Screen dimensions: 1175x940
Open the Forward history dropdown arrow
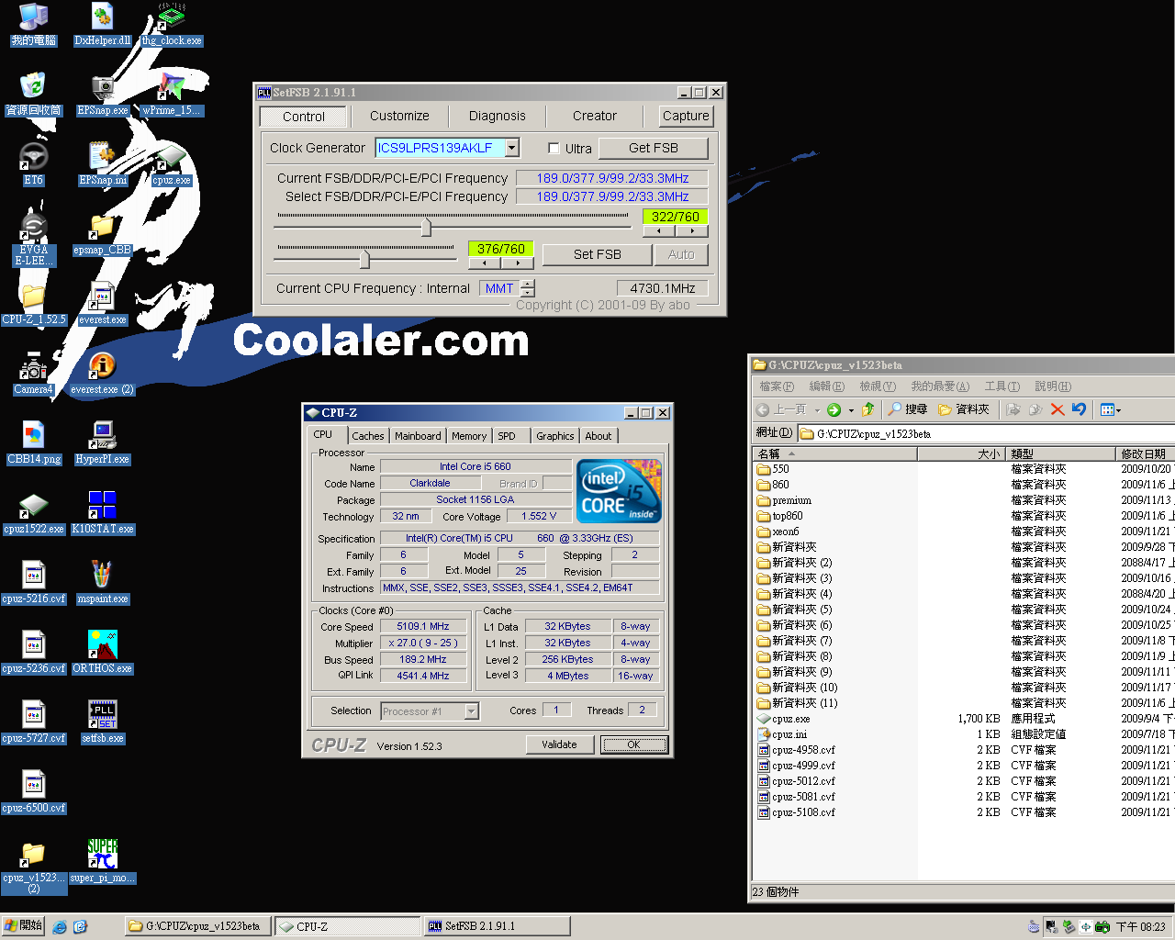tap(851, 410)
